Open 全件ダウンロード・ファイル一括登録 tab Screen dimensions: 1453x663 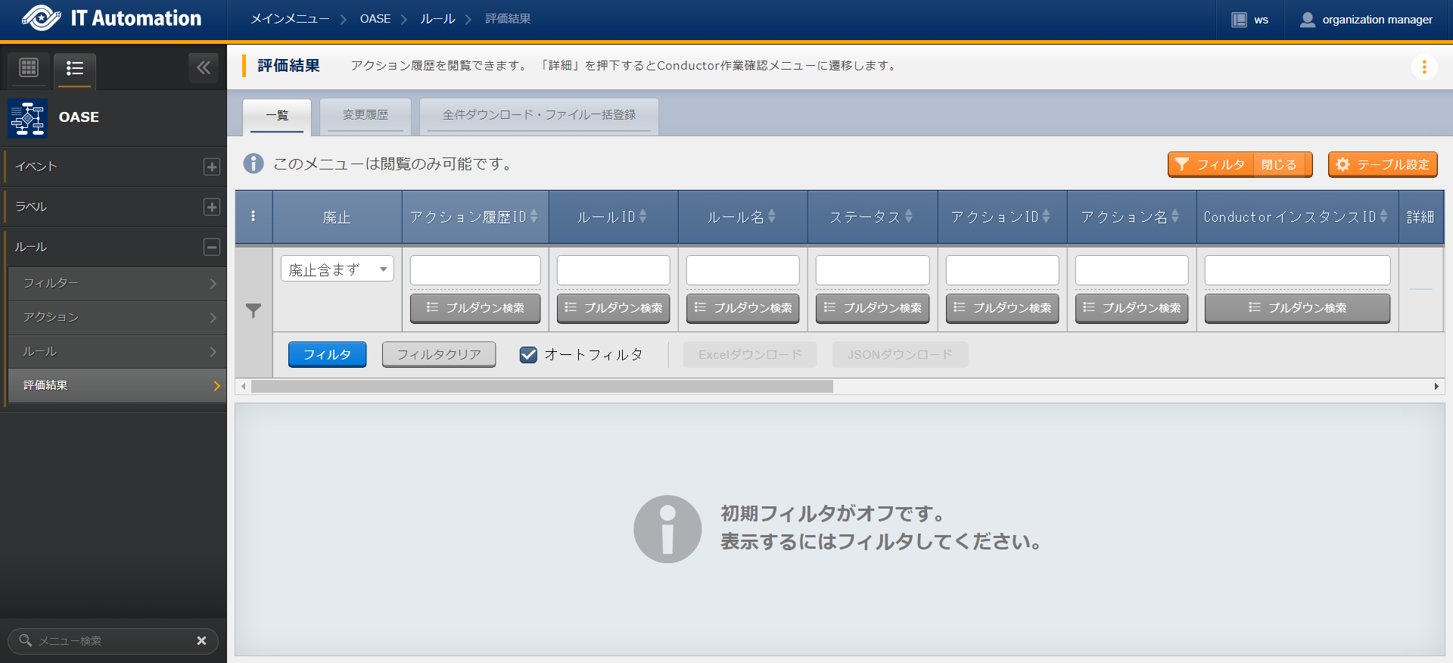tap(538, 115)
